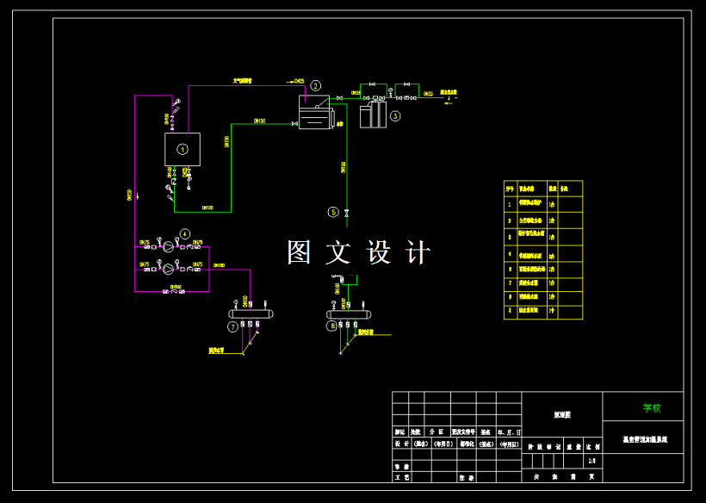Click the top valve on the first green bypass loop
This screenshot has width=706, height=503.
(x=372, y=84)
